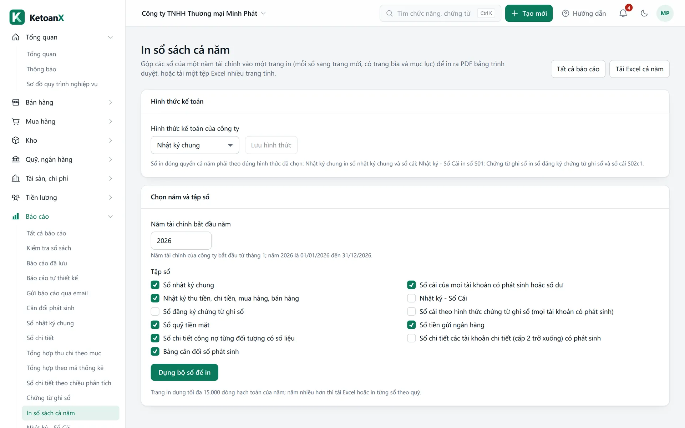
Task: Click the Bán hàng store icon
Action: click(16, 102)
